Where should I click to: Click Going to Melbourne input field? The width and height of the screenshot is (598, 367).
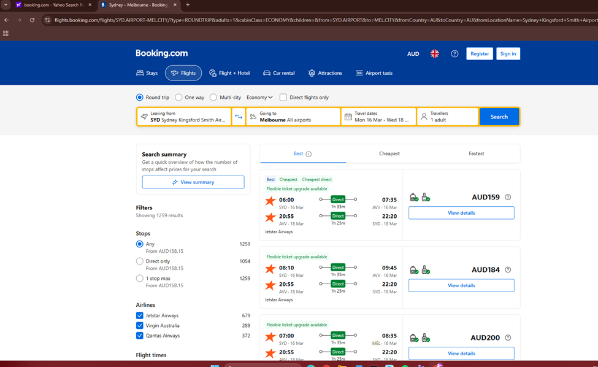[293, 117]
